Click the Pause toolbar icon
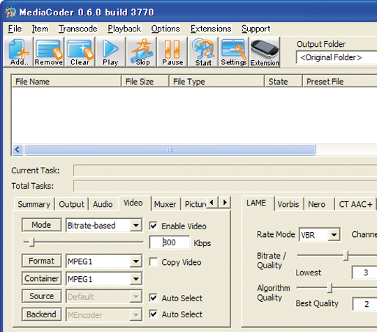 click(172, 52)
